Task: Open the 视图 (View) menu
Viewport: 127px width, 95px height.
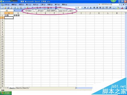Action: tap(21, 5)
